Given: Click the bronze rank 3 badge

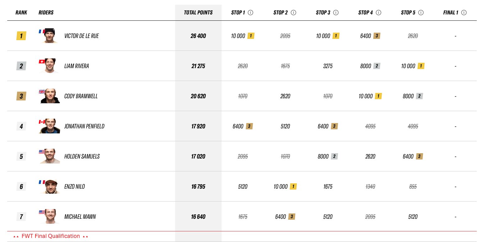Looking at the screenshot, I should tap(21, 96).
